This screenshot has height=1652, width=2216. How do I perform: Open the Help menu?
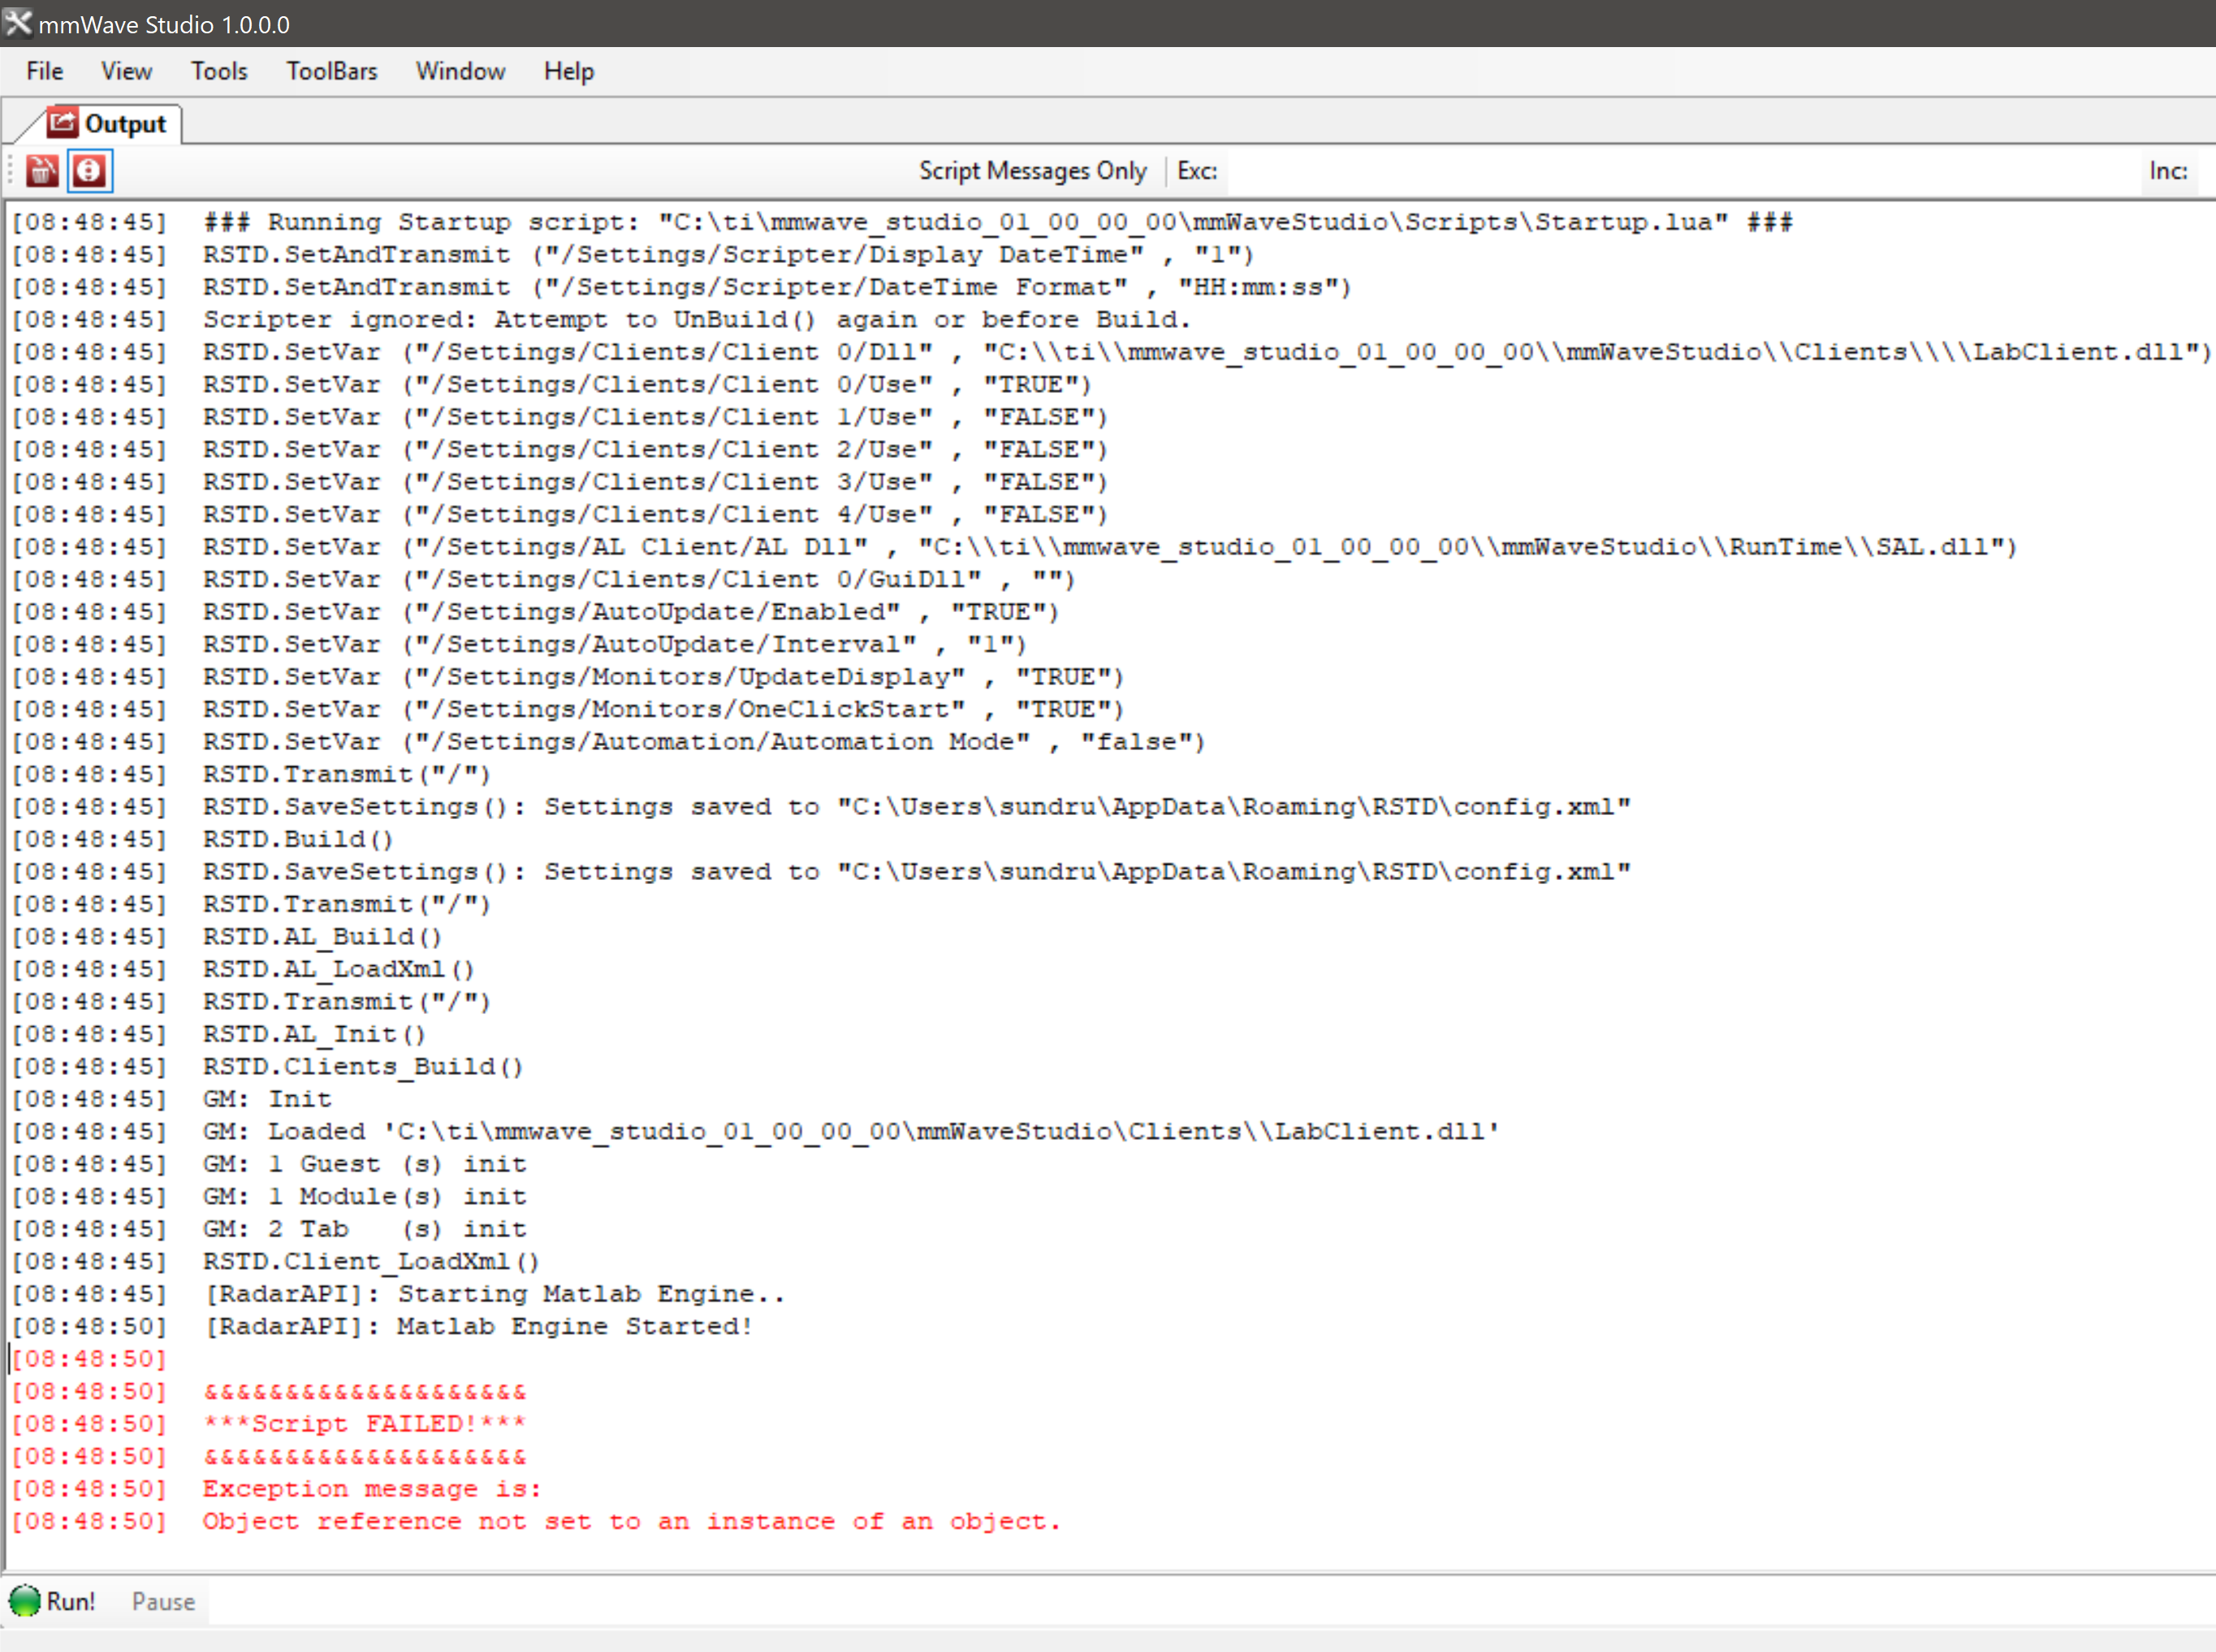point(568,71)
